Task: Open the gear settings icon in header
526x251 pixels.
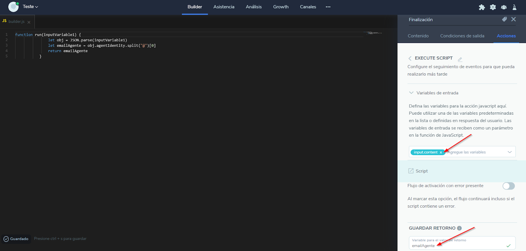Action: coord(493,7)
